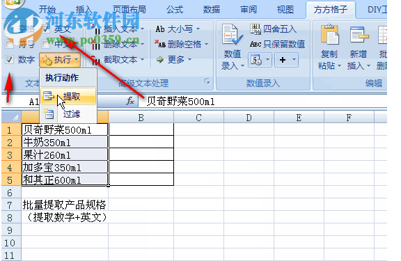The height and width of the screenshot is (261, 401).
Task: Expand the plus operation dropdown arrow
Action: click(x=294, y=60)
